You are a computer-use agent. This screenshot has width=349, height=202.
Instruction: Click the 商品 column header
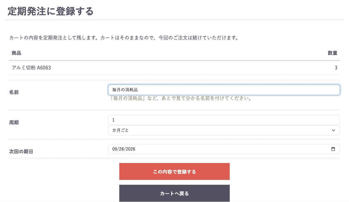16,53
